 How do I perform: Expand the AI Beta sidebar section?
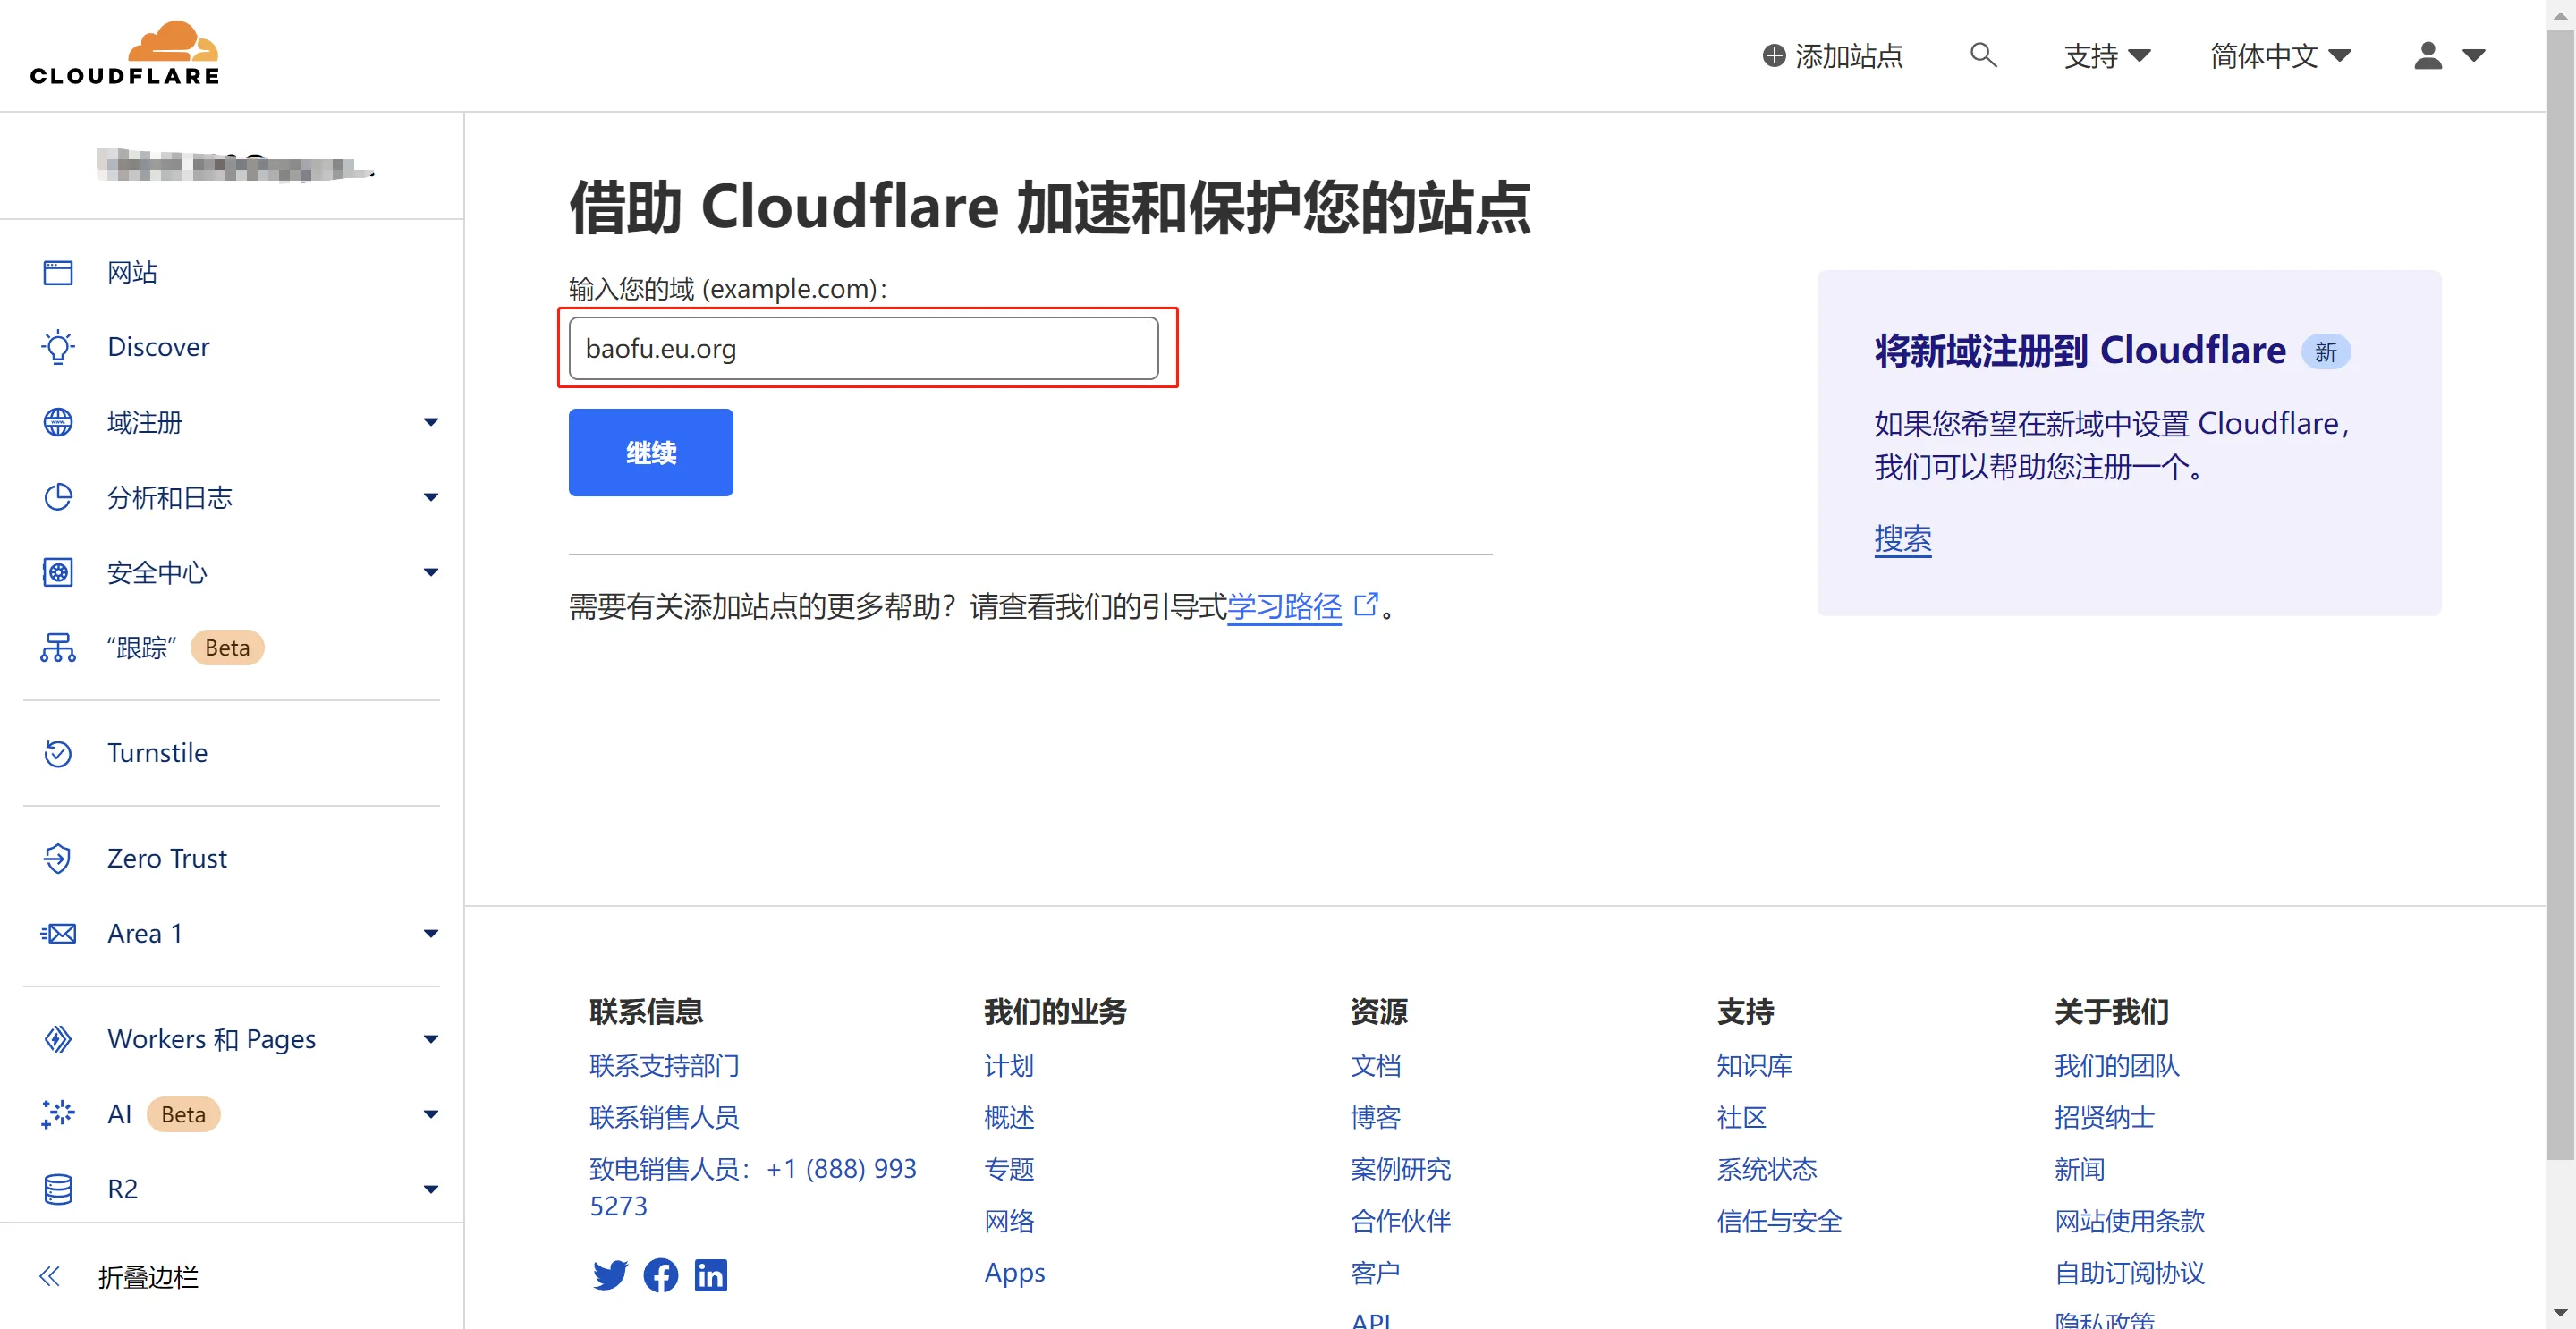(x=430, y=1113)
